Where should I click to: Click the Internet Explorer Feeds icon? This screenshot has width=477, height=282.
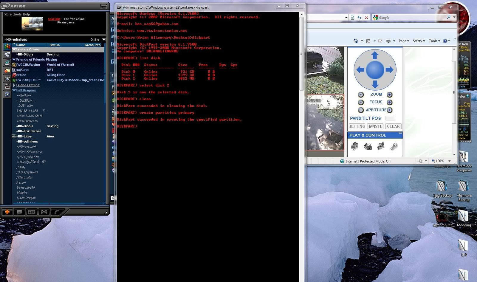(368, 41)
